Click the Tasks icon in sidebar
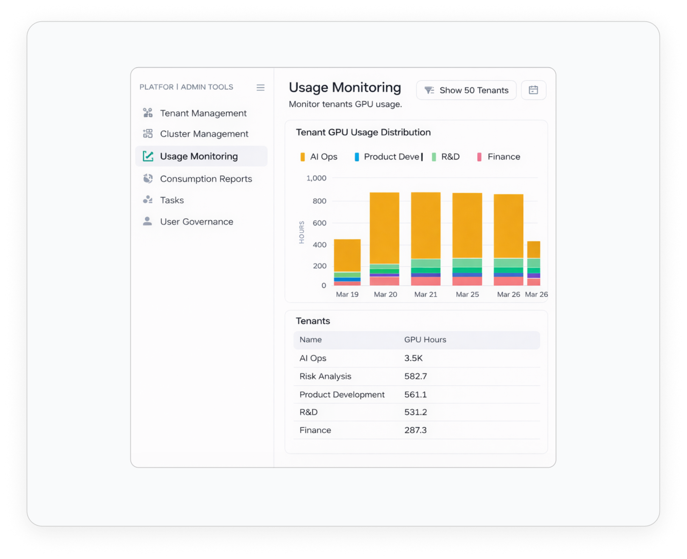This screenshot has height=559, width=687. pyautogui.click(x=148, y=200)
